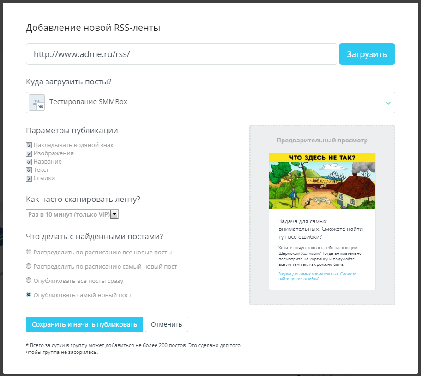This screenshot has height=376, width=421.
Task: Select 'Распределить по расписанию самый новый пост'
Action: click(x=29, y=266)
